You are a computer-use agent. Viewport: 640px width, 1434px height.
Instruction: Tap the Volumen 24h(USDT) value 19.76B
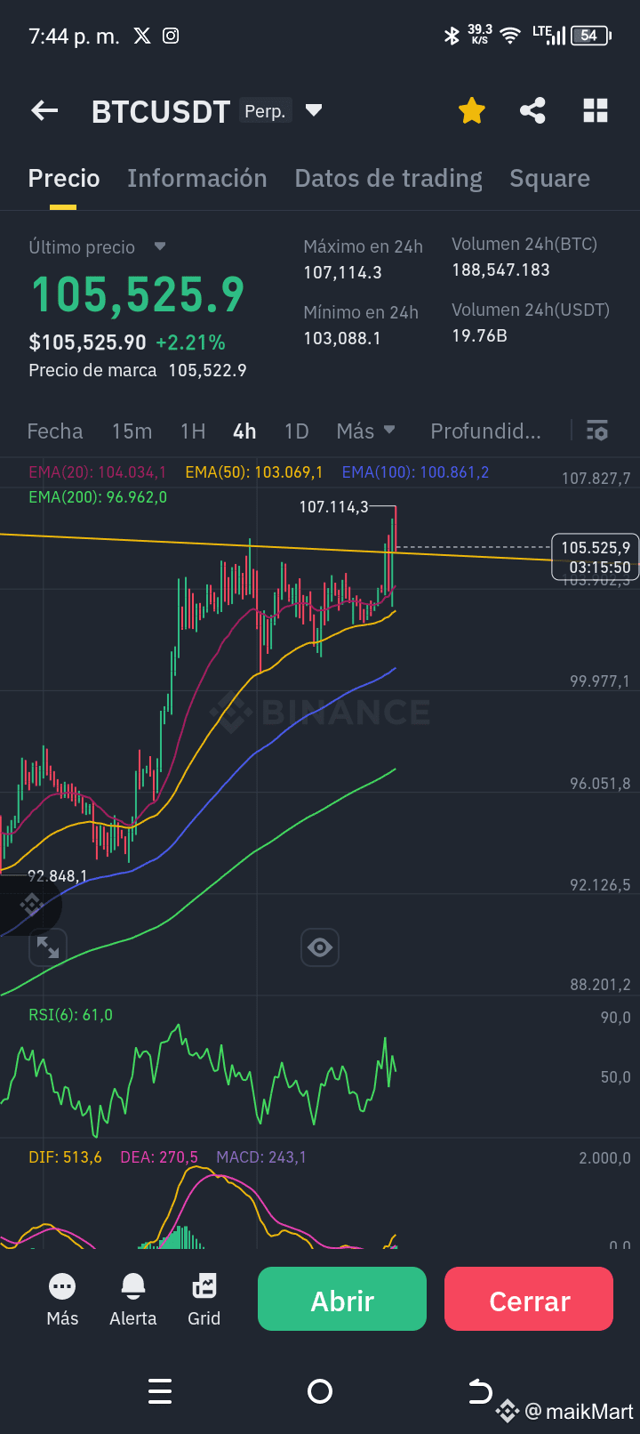[479, 335]
